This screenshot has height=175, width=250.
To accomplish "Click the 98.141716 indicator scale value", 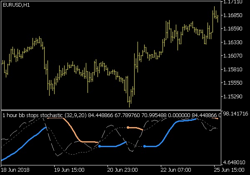I will pyautogui.click(x=236, y=114).
